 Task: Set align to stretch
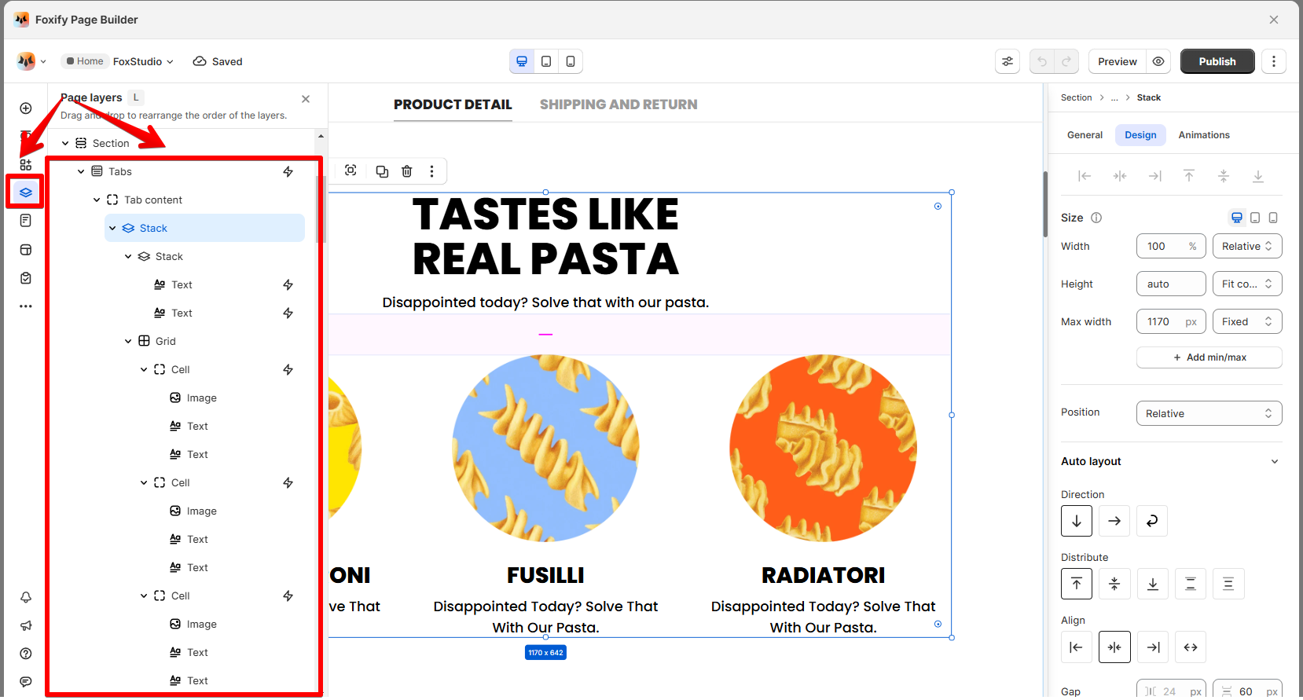click(1191, 647)
